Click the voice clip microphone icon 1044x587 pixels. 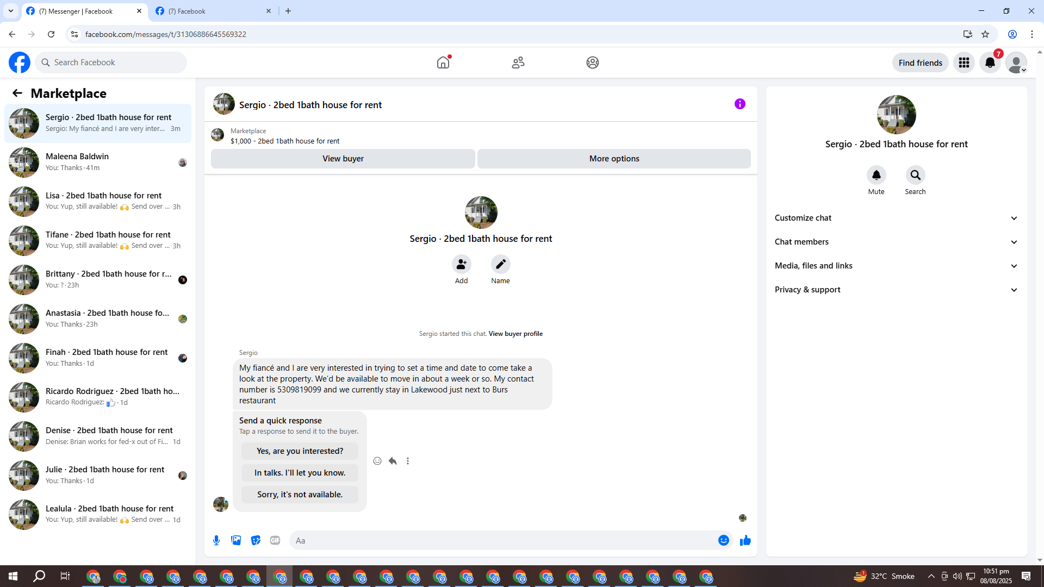216,540
